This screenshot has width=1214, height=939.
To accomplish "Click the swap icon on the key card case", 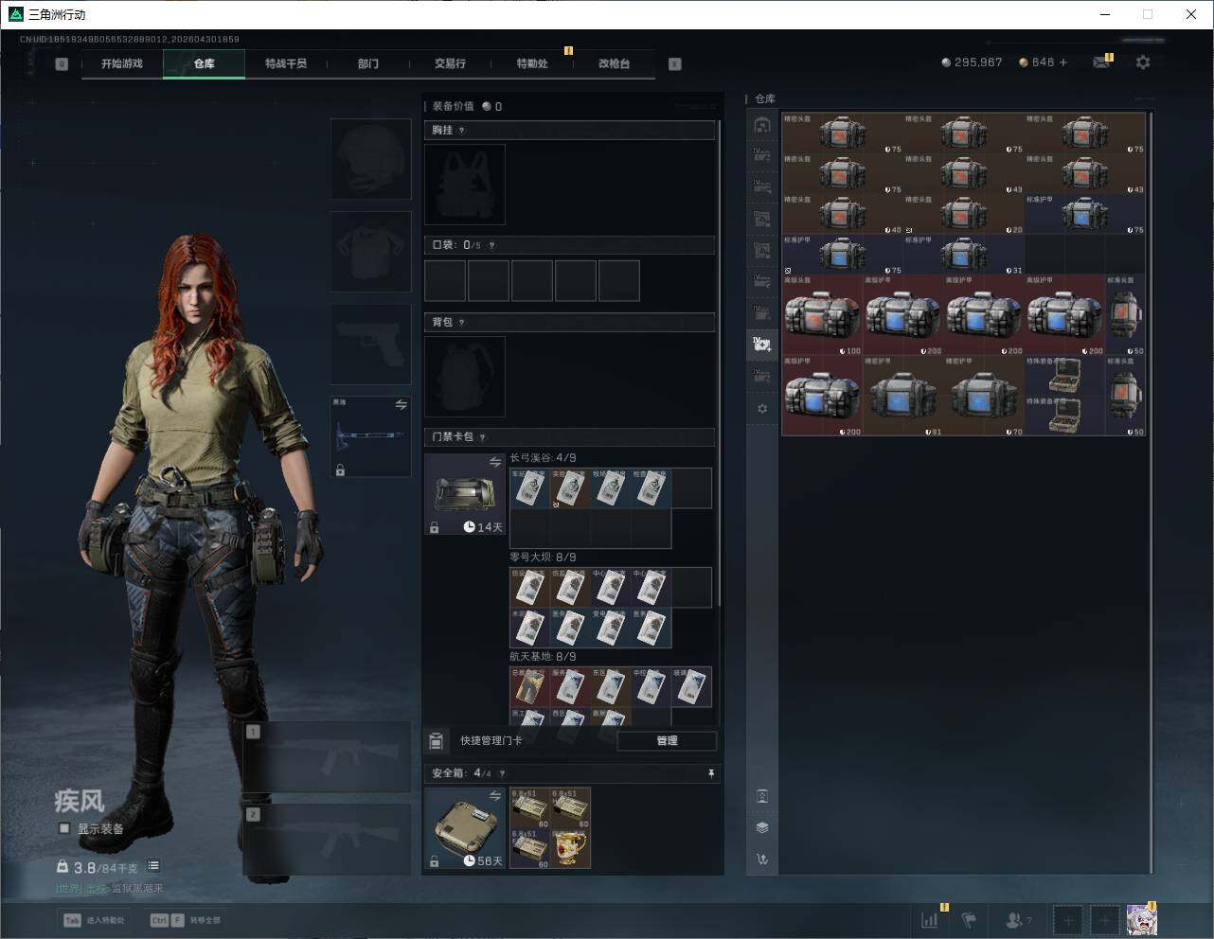I will (495, 462).
